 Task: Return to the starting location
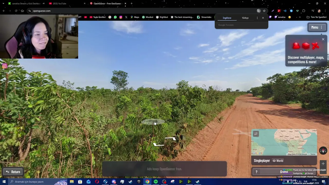[x=13, y=172]
